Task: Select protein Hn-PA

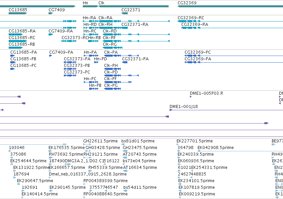Action: click(90, 52)
